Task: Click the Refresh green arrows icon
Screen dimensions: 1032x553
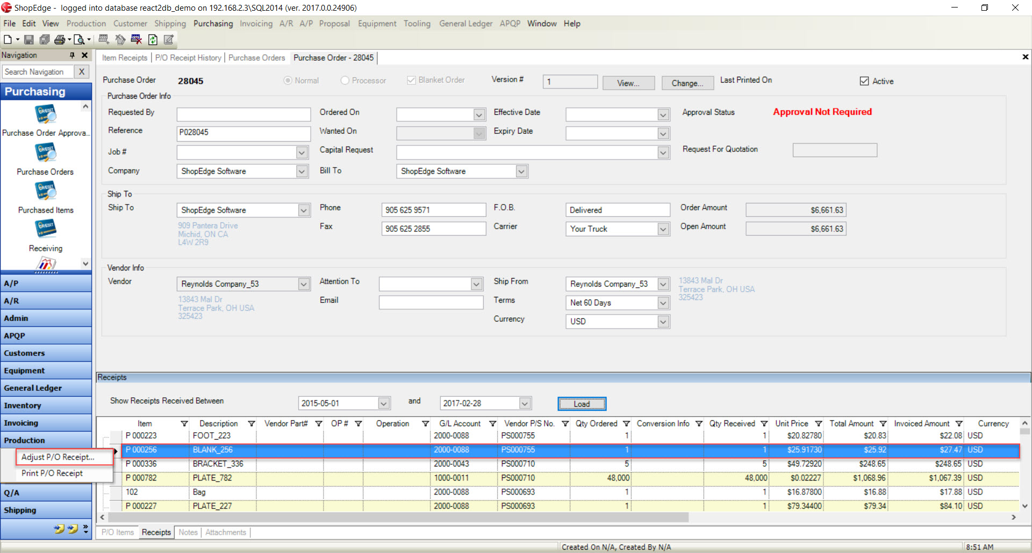Action: click(153, 40)
